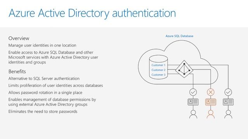This screenshot has width=248, height=139.
Task: Click the Azure Active Directory diamond icon
Action: click(184, 69)
